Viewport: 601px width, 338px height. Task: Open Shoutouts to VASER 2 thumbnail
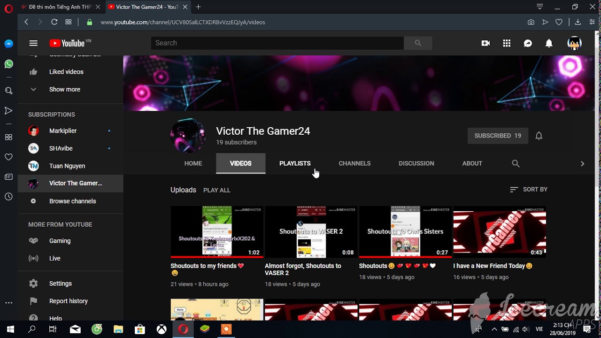coord(311,232)
